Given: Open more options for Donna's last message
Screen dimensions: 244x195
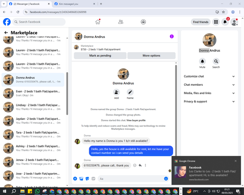Looking at the screenshot, I should coord(145,165).
